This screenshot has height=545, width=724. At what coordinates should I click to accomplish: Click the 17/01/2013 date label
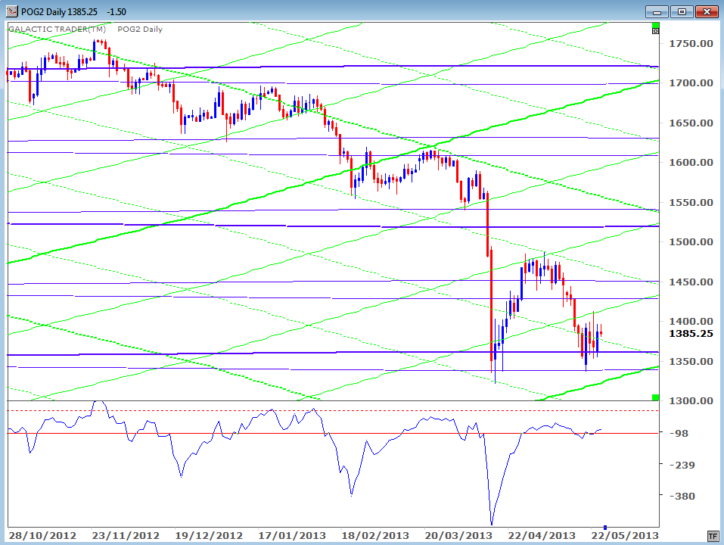pos(292,536)
